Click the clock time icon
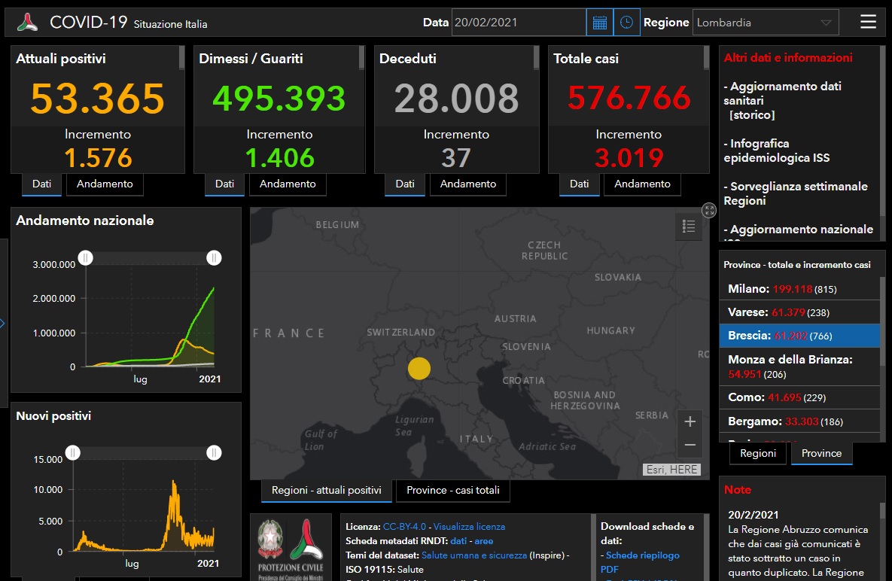 (x=626, y=23)
